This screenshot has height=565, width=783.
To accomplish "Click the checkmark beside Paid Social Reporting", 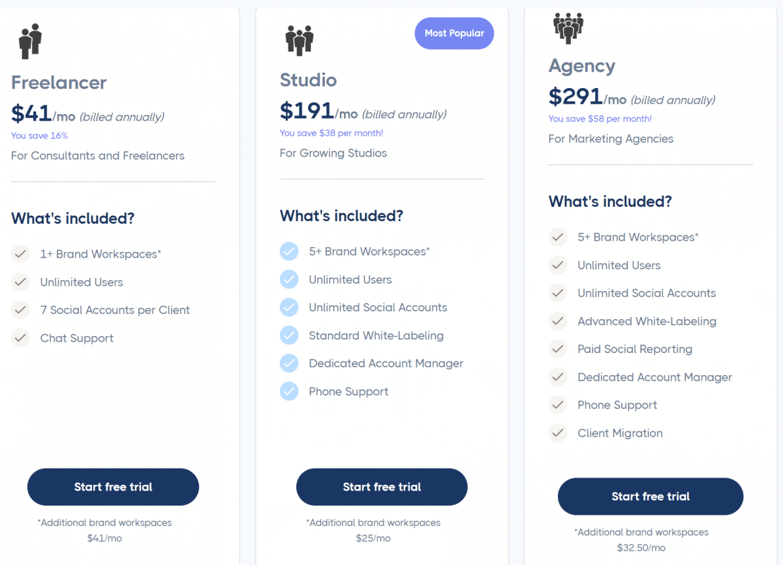I will pos(558,349).
